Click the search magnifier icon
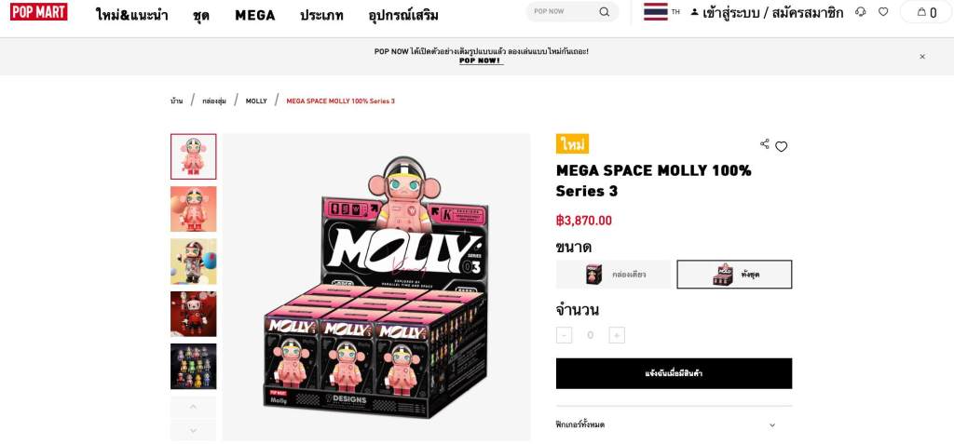 point(604,12)
